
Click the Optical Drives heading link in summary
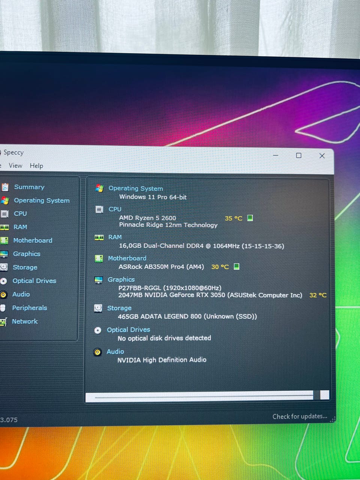point(129,330)
